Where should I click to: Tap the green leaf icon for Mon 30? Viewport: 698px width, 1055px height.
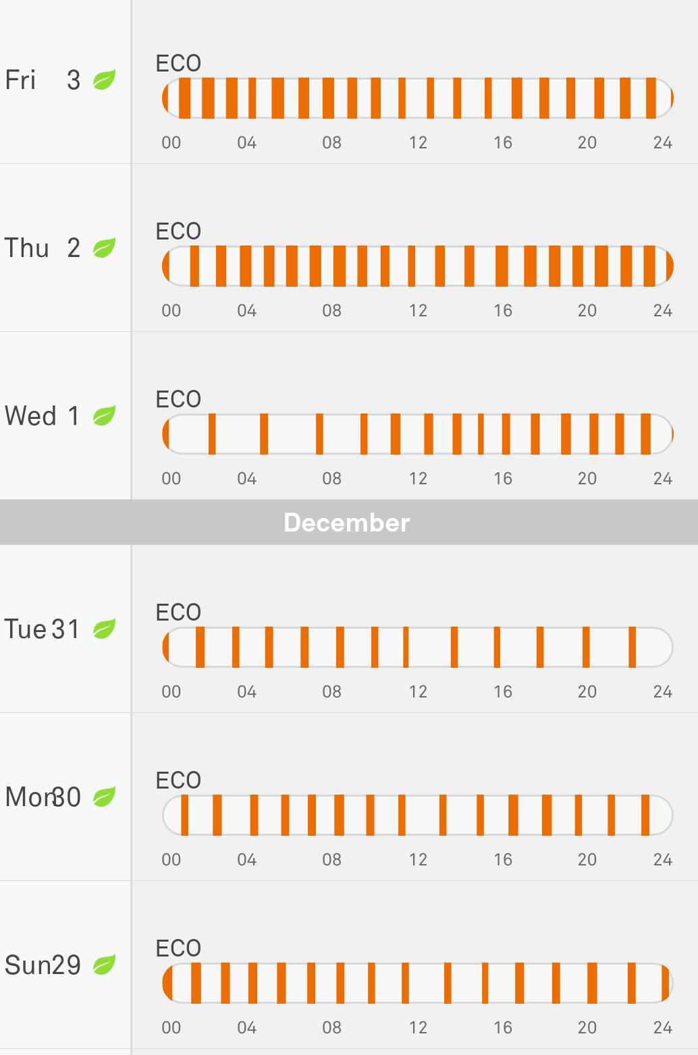[x=104, y=797]
